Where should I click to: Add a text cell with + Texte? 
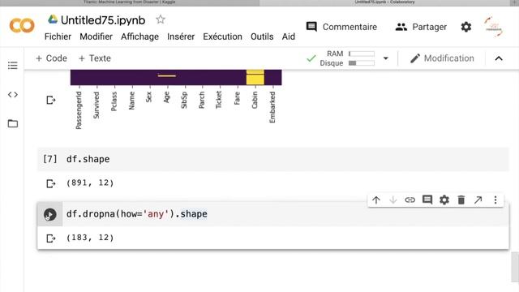click(x=95, y=58)
